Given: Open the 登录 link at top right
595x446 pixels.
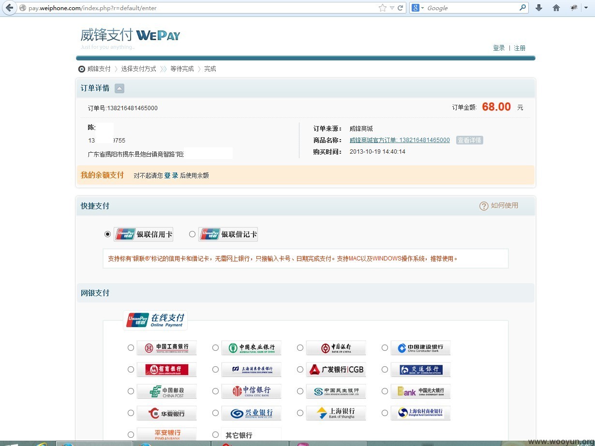Looking at the screenshot, I should (499, 48).
